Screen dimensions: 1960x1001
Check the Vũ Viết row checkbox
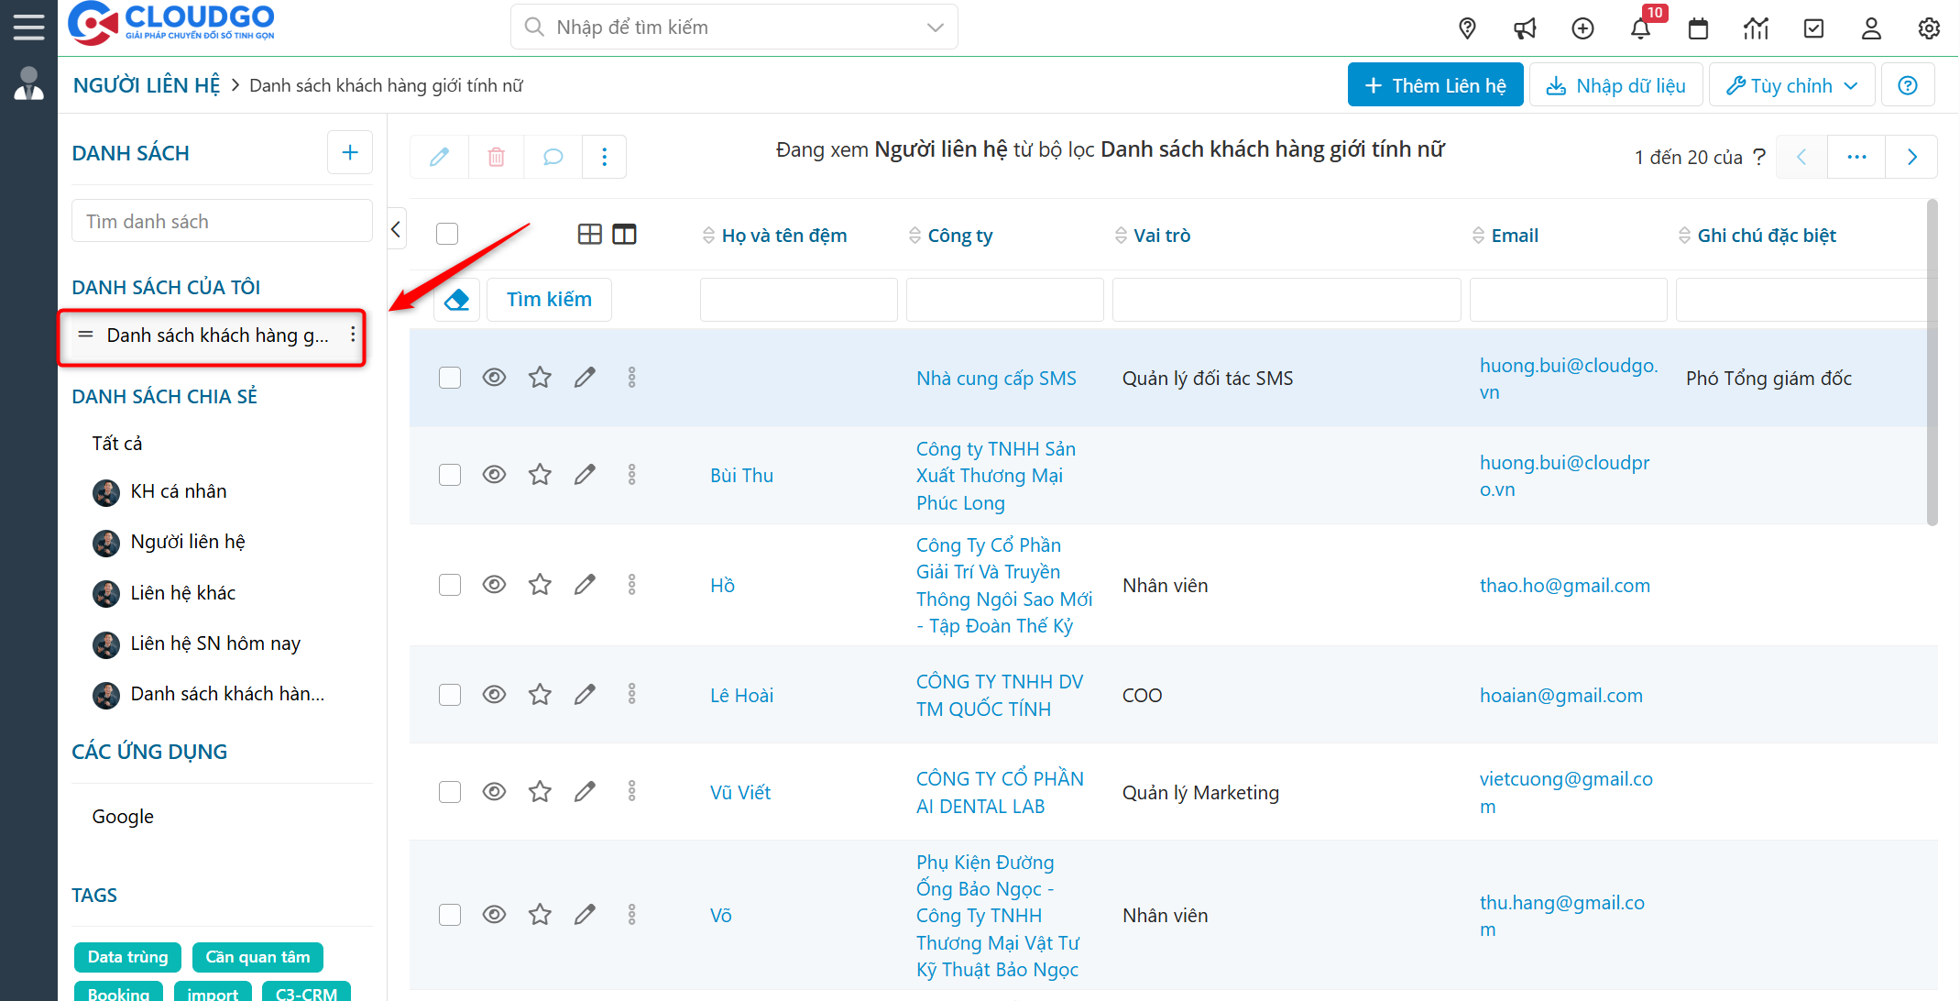pos(450,792)
